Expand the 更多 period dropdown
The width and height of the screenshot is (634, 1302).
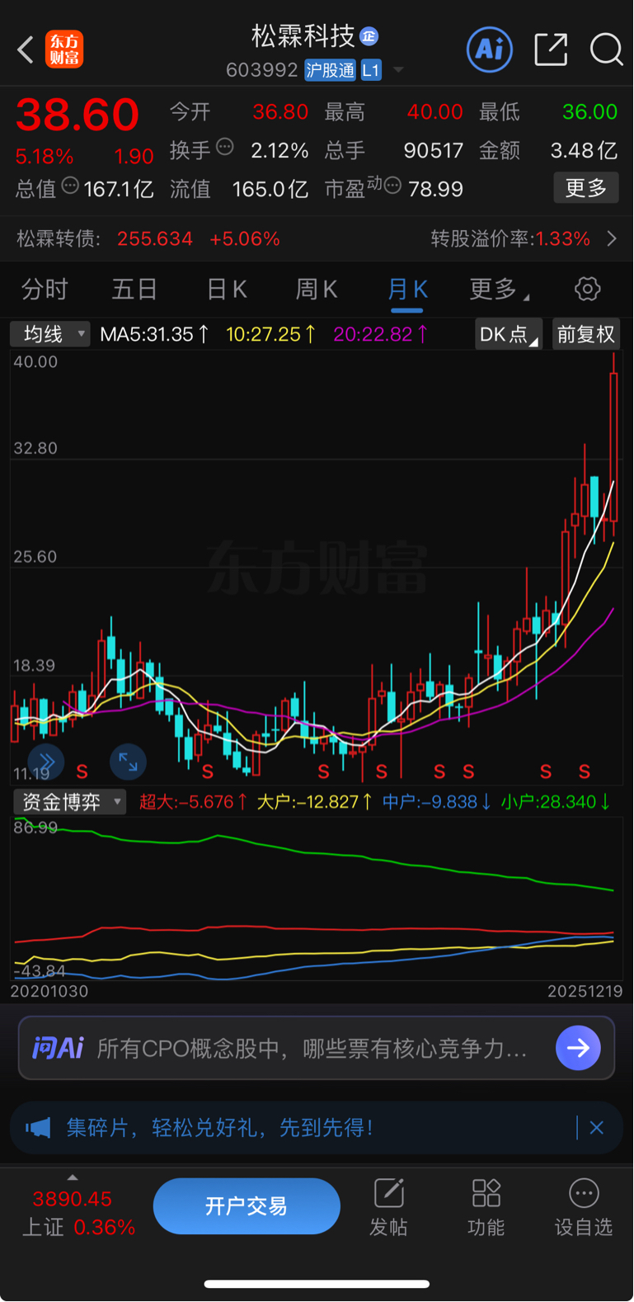point(500,290)
